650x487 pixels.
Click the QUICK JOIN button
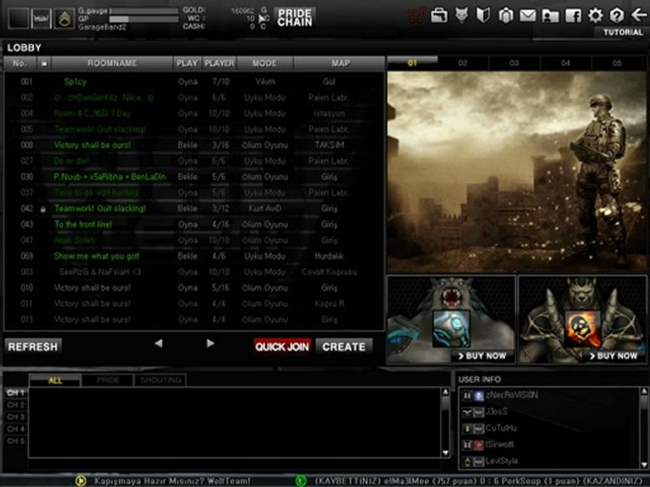(x=282, y=346)
